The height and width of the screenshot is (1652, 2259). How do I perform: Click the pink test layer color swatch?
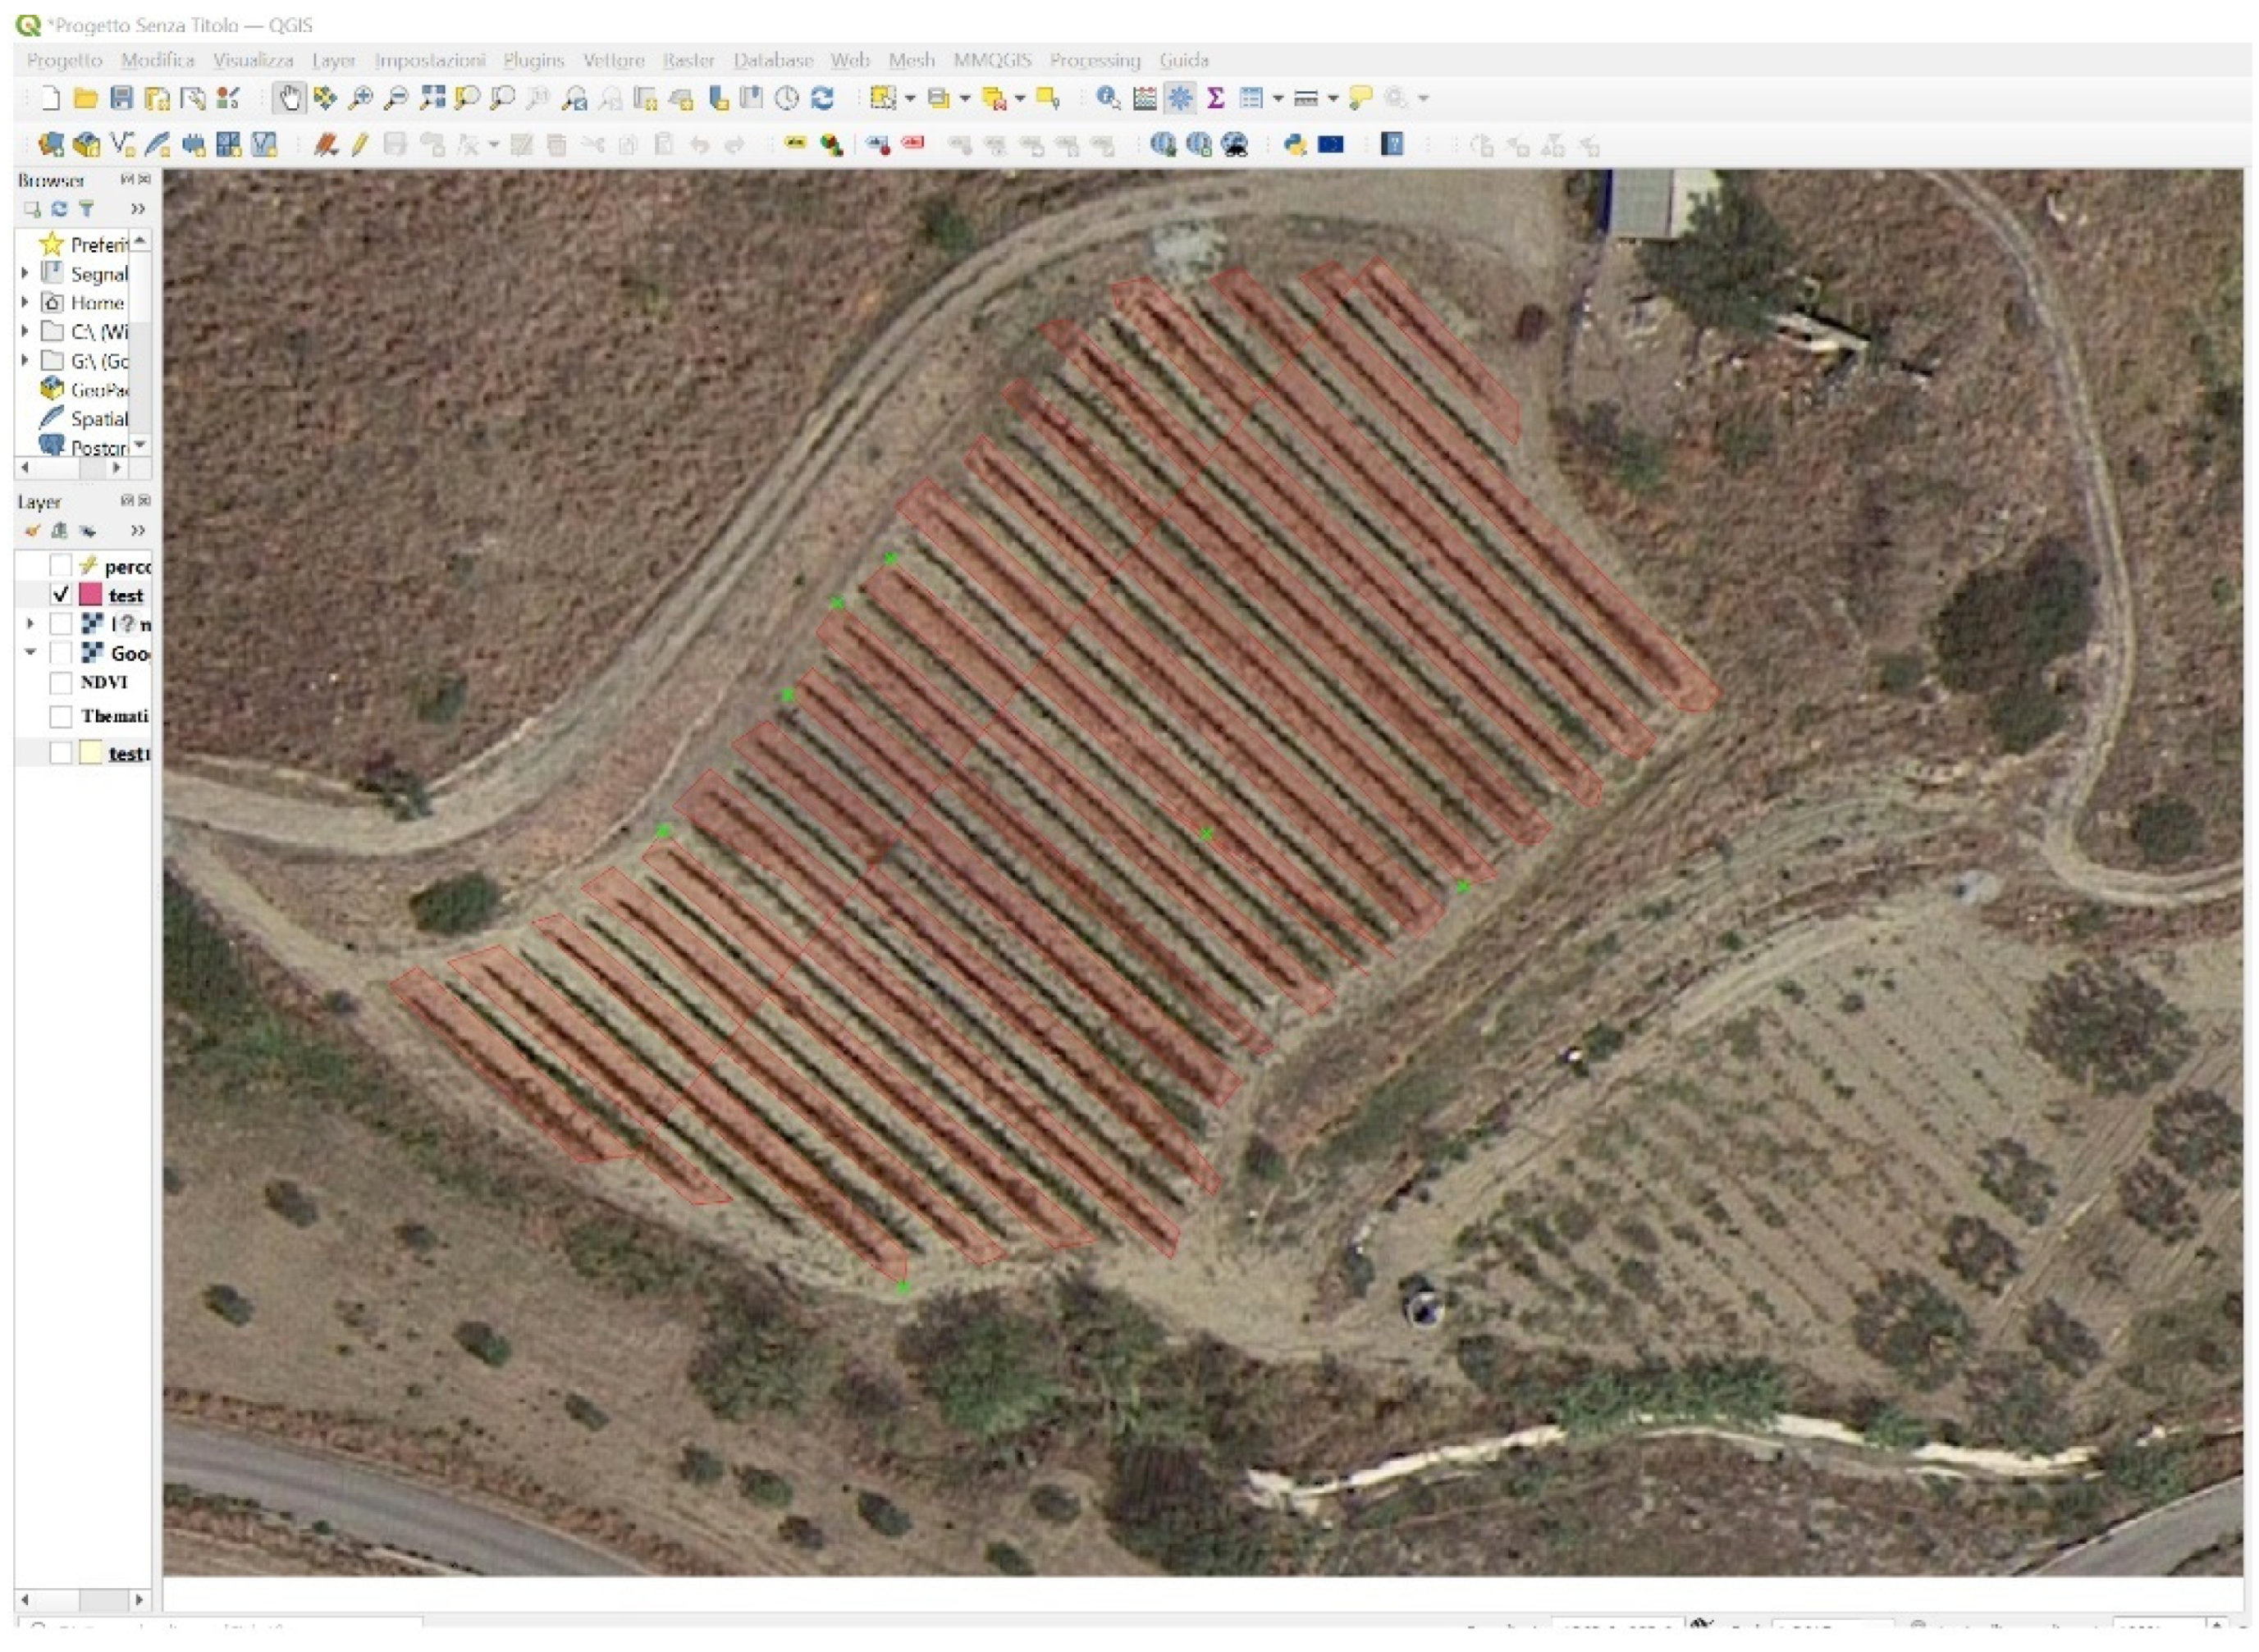click(x=91, y=595)
